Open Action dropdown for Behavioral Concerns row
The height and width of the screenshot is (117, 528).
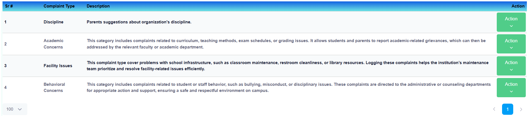click(511, 87)
